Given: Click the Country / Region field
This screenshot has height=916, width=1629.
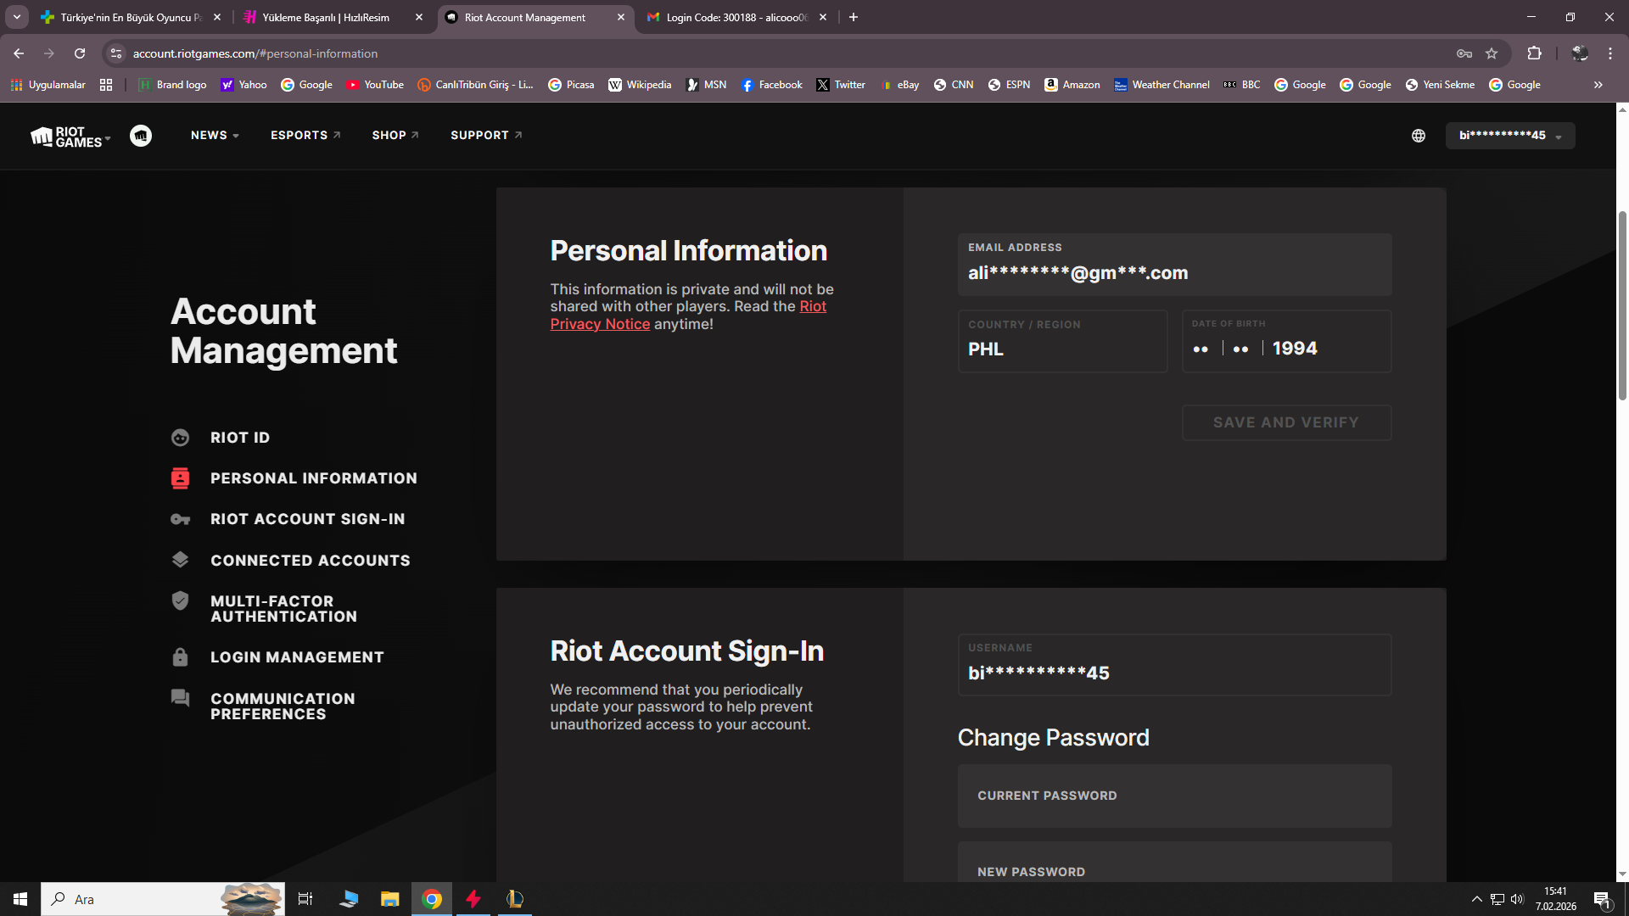Looking at the screenshot, I should point(1062,341).
